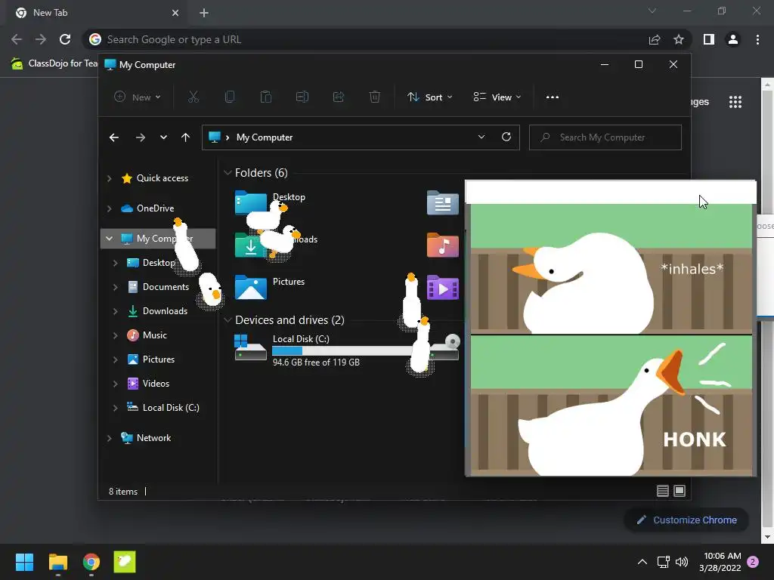774x580 pixels.
Task: Go back in File Explorer navigation
Action: (114, 137)
